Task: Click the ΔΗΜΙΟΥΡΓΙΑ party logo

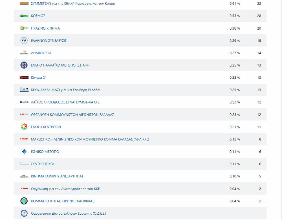Action: coord(24,53)
